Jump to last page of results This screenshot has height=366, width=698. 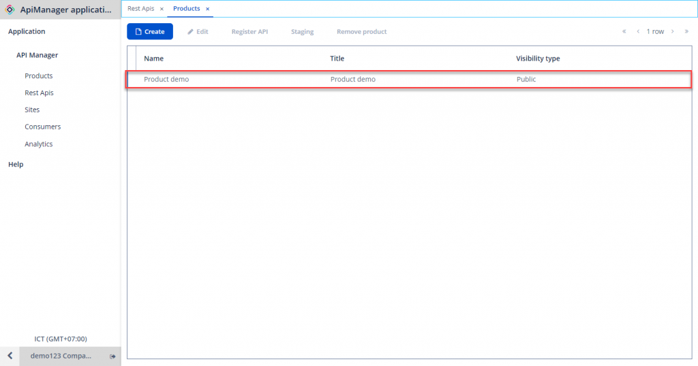coord(686,31)
